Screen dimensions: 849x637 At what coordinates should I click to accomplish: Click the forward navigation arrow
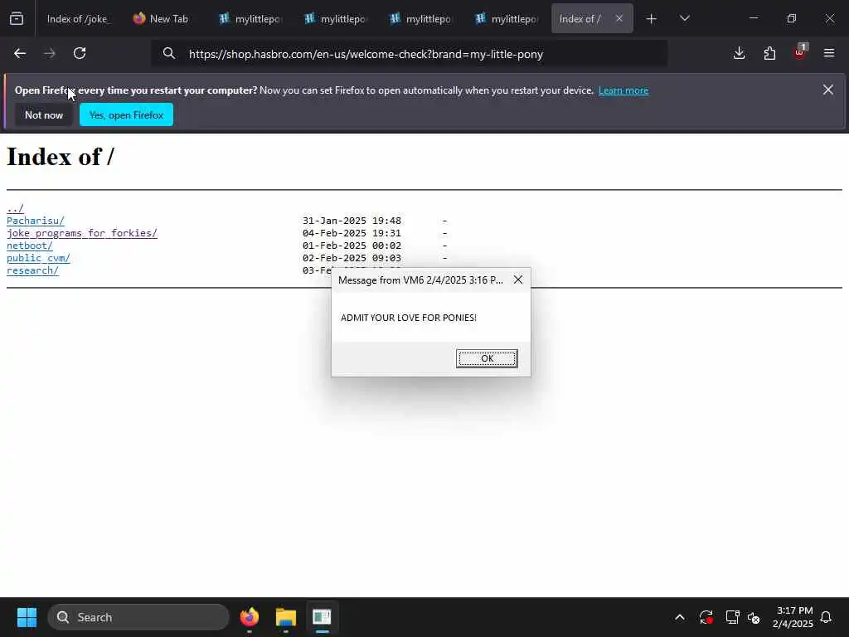pyautogui.click(x=50, y=53)
